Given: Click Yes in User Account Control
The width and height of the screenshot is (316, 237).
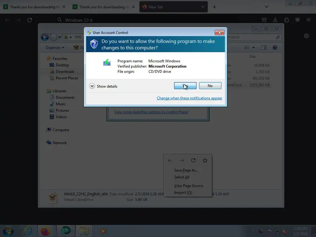Looking at the screenshot, I should (x=185, y=86).
